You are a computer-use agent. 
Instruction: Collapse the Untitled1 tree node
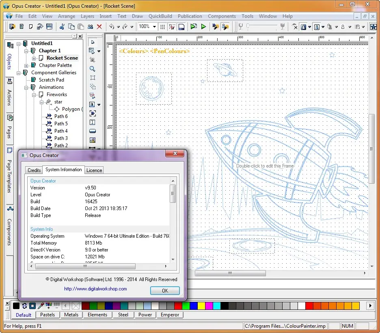[18, 44]
